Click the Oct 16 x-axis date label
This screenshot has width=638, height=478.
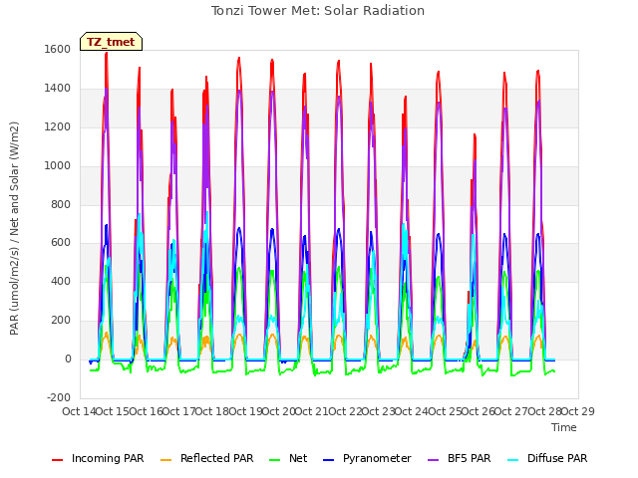146,411
